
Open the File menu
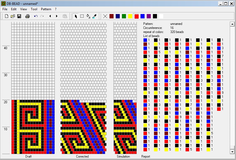coord(5,9)
